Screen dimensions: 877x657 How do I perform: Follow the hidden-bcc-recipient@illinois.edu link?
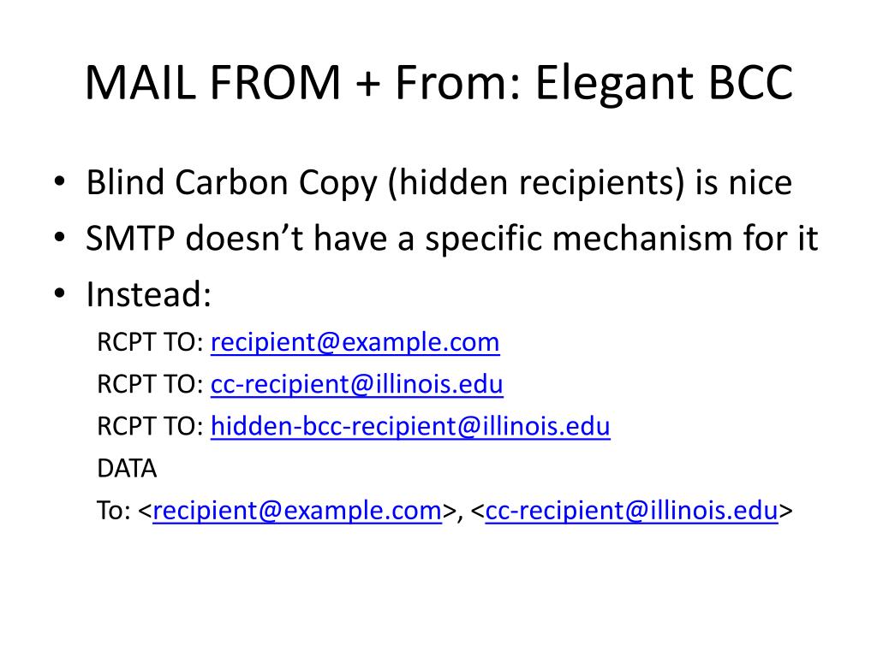410,426
